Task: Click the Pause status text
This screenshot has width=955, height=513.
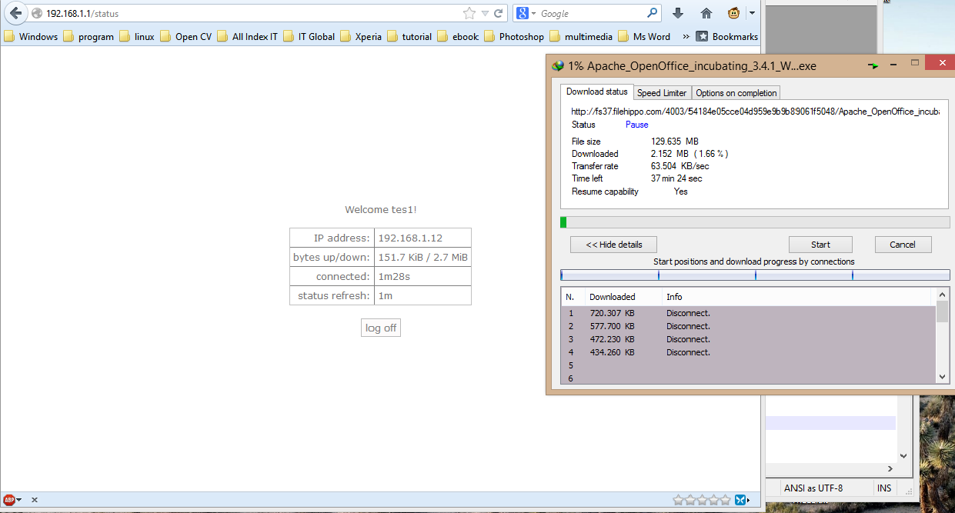Action: pos(636,125)
